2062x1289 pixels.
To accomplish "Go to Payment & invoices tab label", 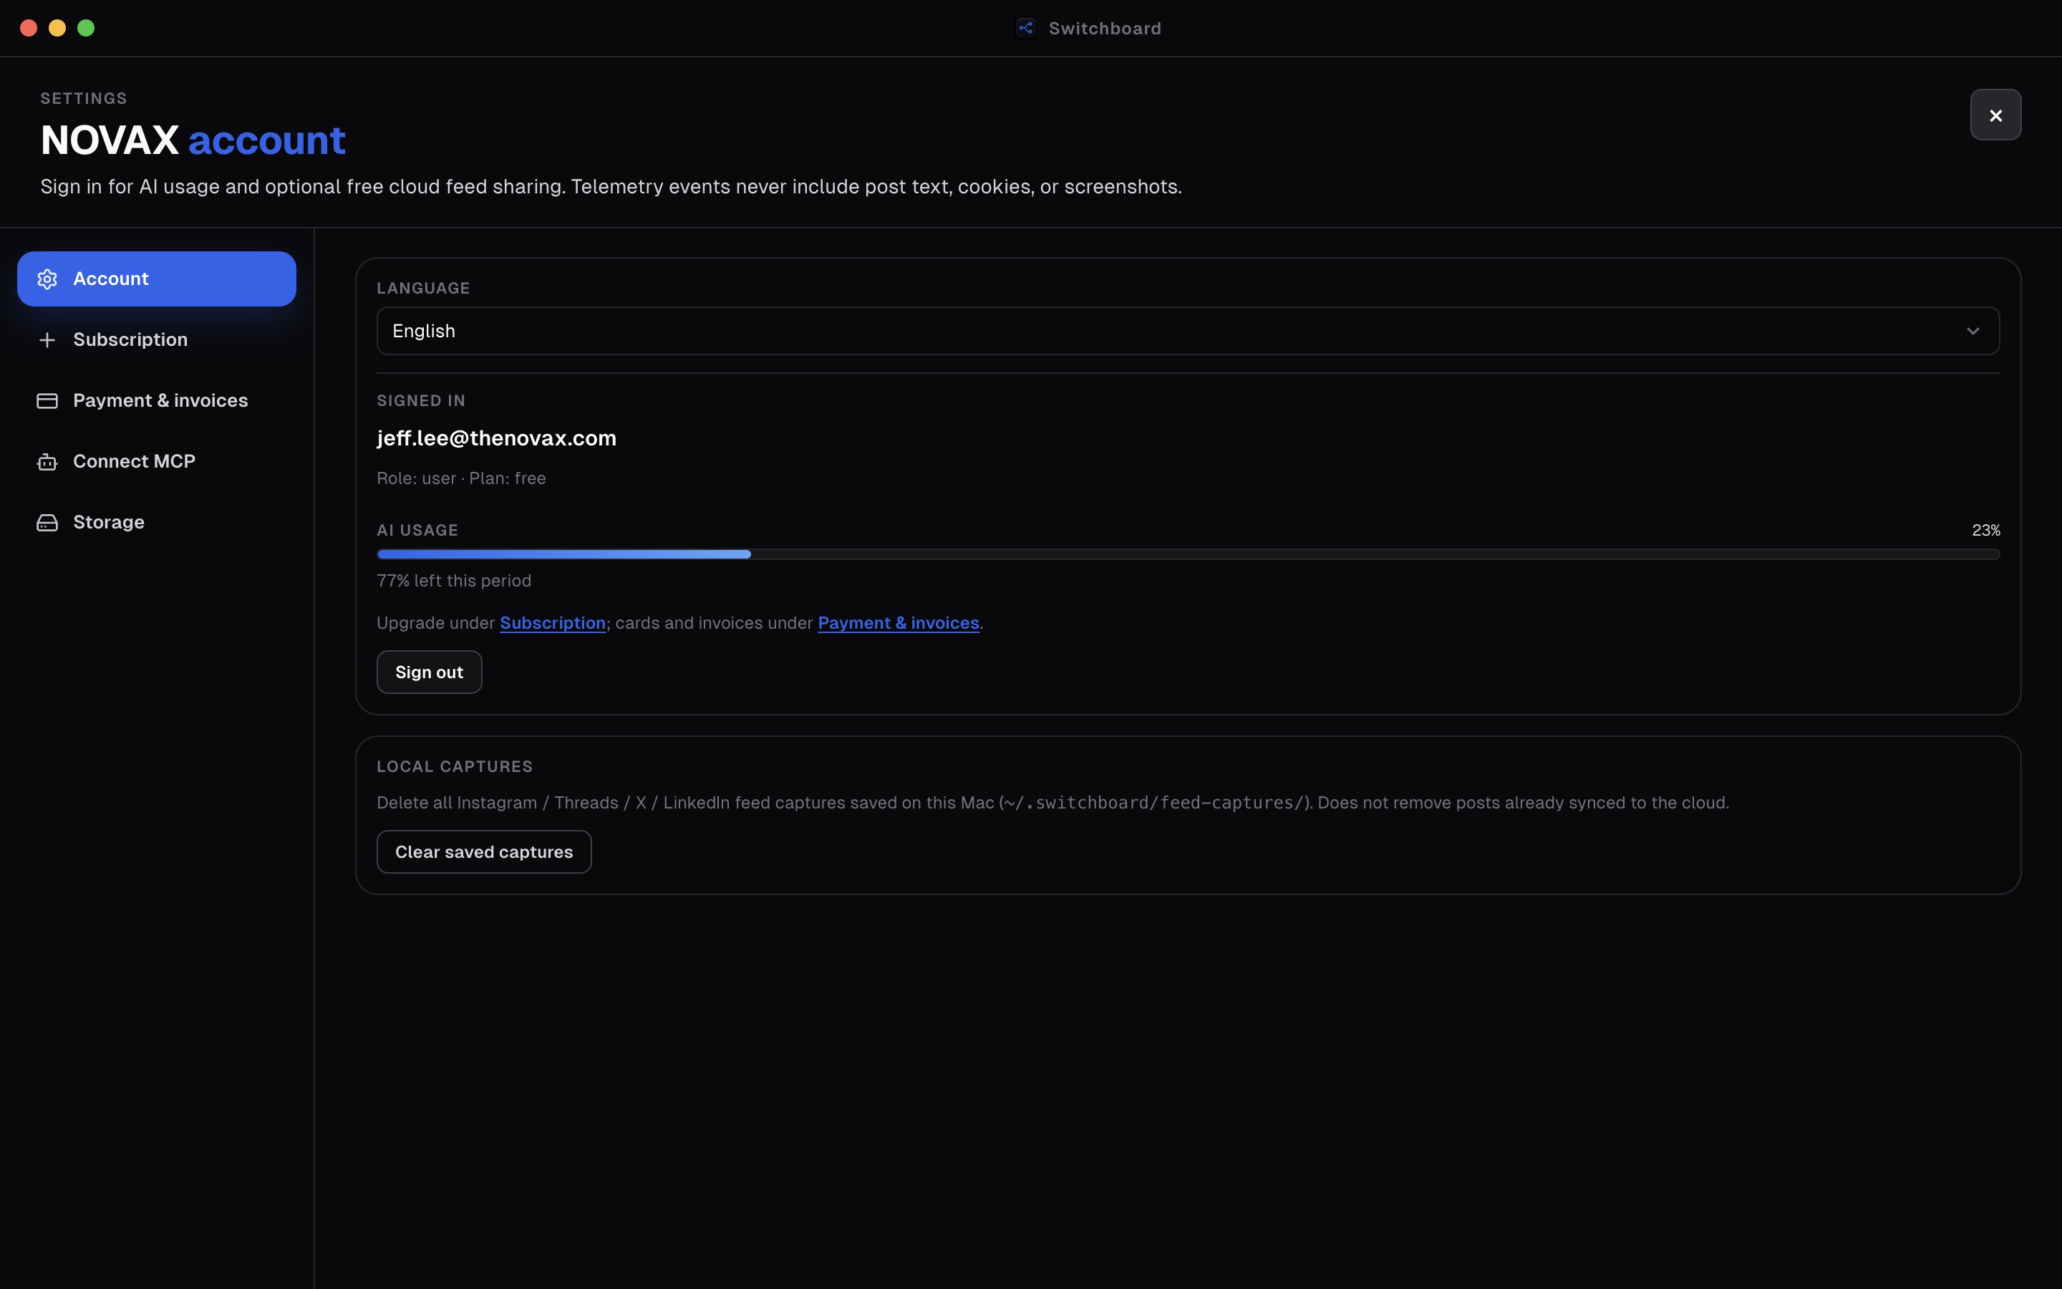I will coord(160,401).
